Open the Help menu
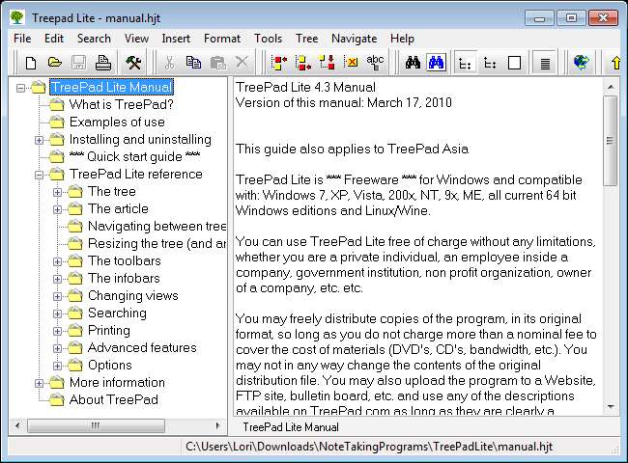The height and width of the screenshot is (463, 628). click(x=402, y=39)
